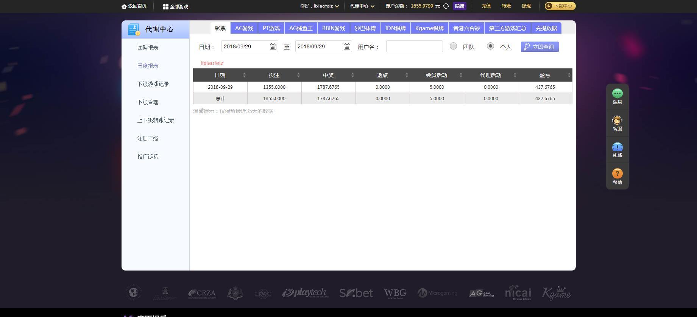The image size is (697, 317).
Task: Select the 个人 radio button
Action: pos(490,46)
